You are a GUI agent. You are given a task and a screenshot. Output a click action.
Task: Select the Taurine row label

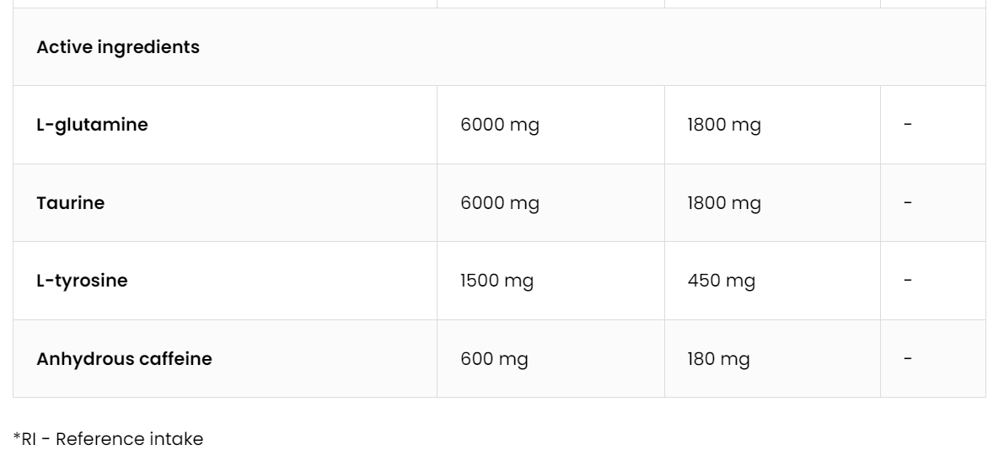(x=71, y=203)
